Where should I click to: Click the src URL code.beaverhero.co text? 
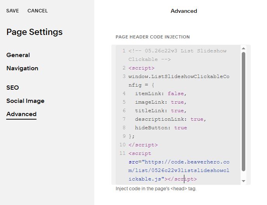point(200,162)
